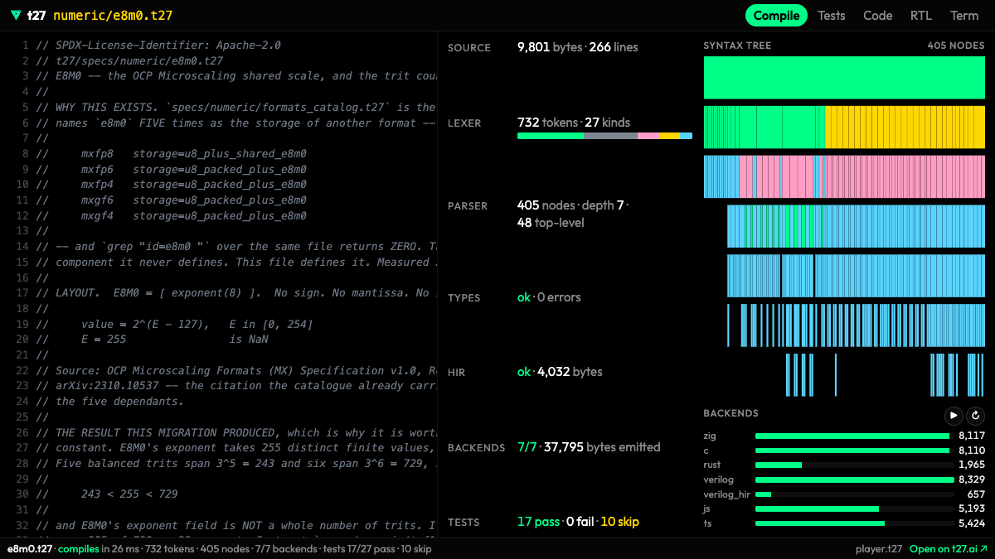This screenshot has height=559, width=995.
Task: Click line number 17 in the gutter
Action: point(23,293)
